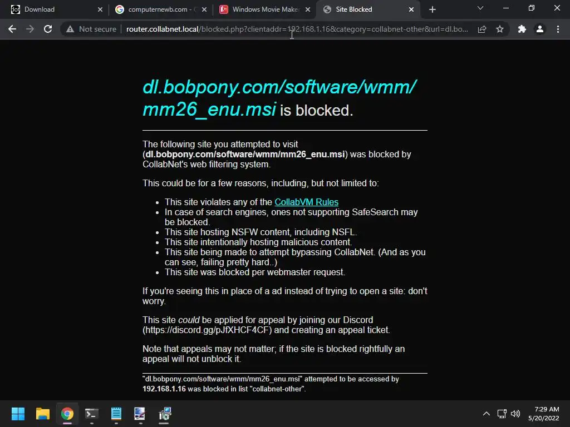Open the CollabVM Rules link

click(x=307, y=202)
